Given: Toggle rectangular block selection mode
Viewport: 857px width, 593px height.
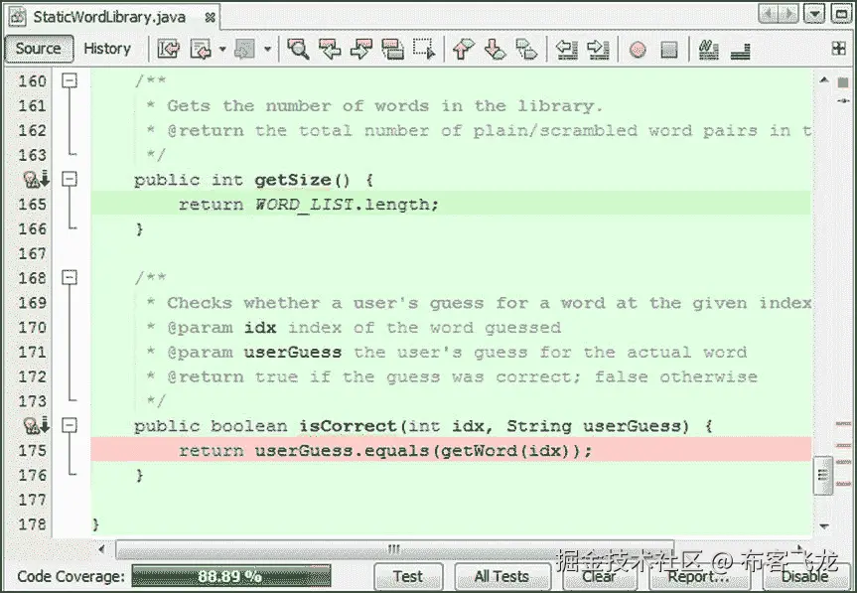Looking at the screenshot, I should tap(425, 49).
